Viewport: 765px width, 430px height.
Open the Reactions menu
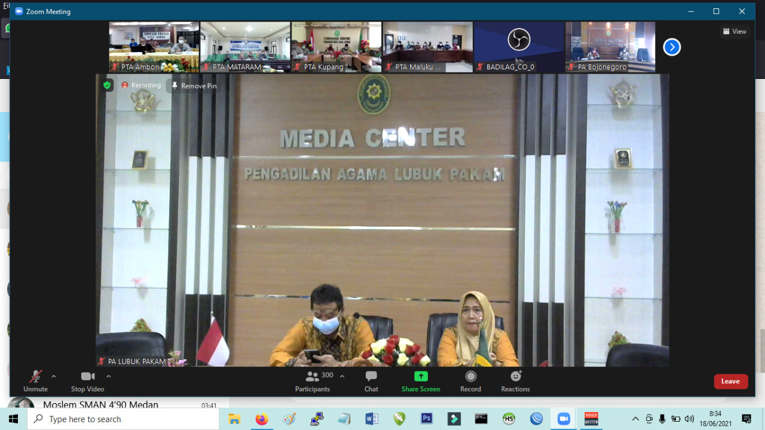click(515, 380)
